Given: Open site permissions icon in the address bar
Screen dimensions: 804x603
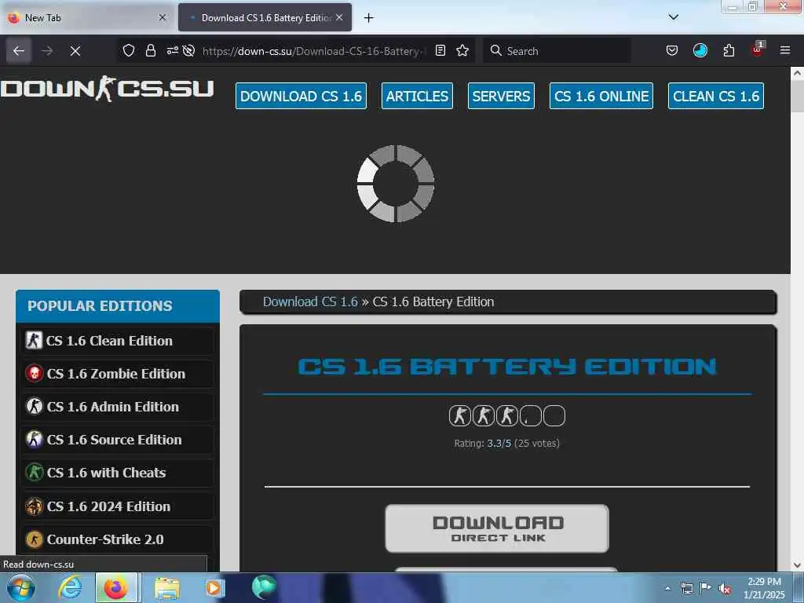Looking at the screenshot, I should tap(172, 51).
